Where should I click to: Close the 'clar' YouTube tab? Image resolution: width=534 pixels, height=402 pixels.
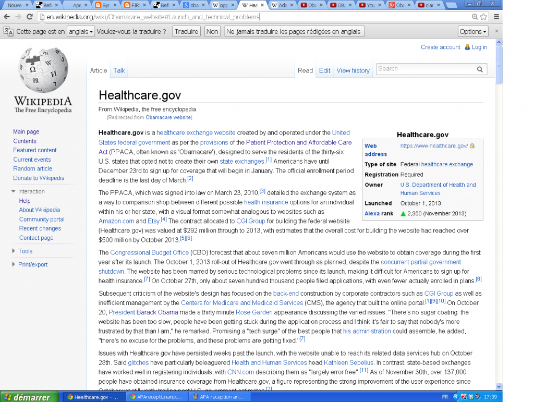(x=439, y=5)
